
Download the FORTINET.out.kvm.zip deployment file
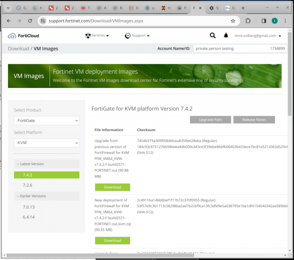coord(112,241)
